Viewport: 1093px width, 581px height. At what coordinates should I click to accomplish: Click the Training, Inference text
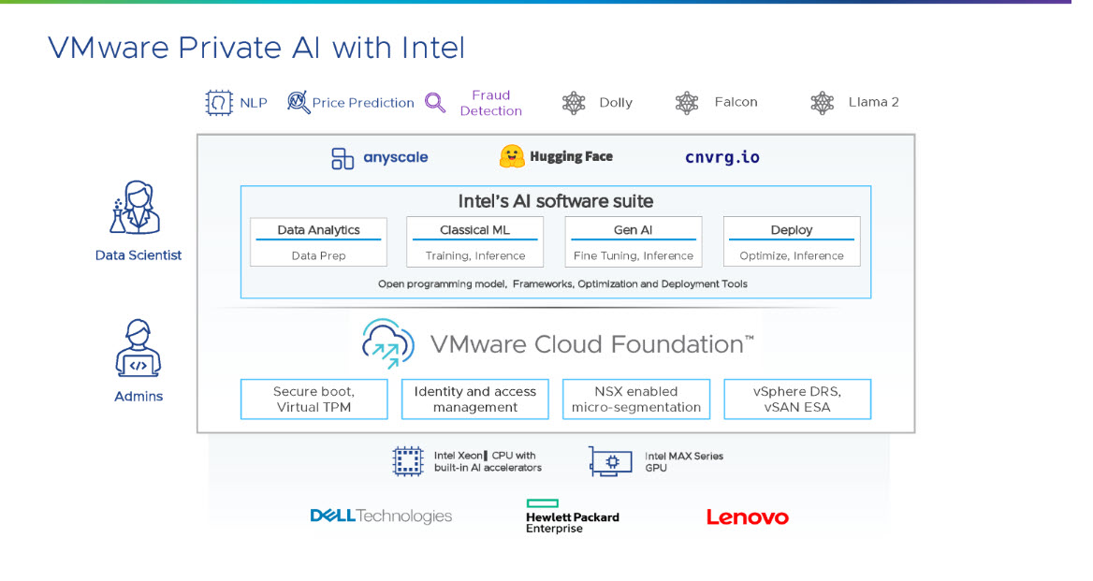click(x=475, y=255)
